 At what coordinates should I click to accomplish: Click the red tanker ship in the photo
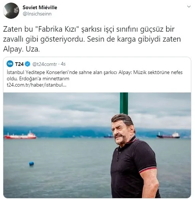pos(20,135)
